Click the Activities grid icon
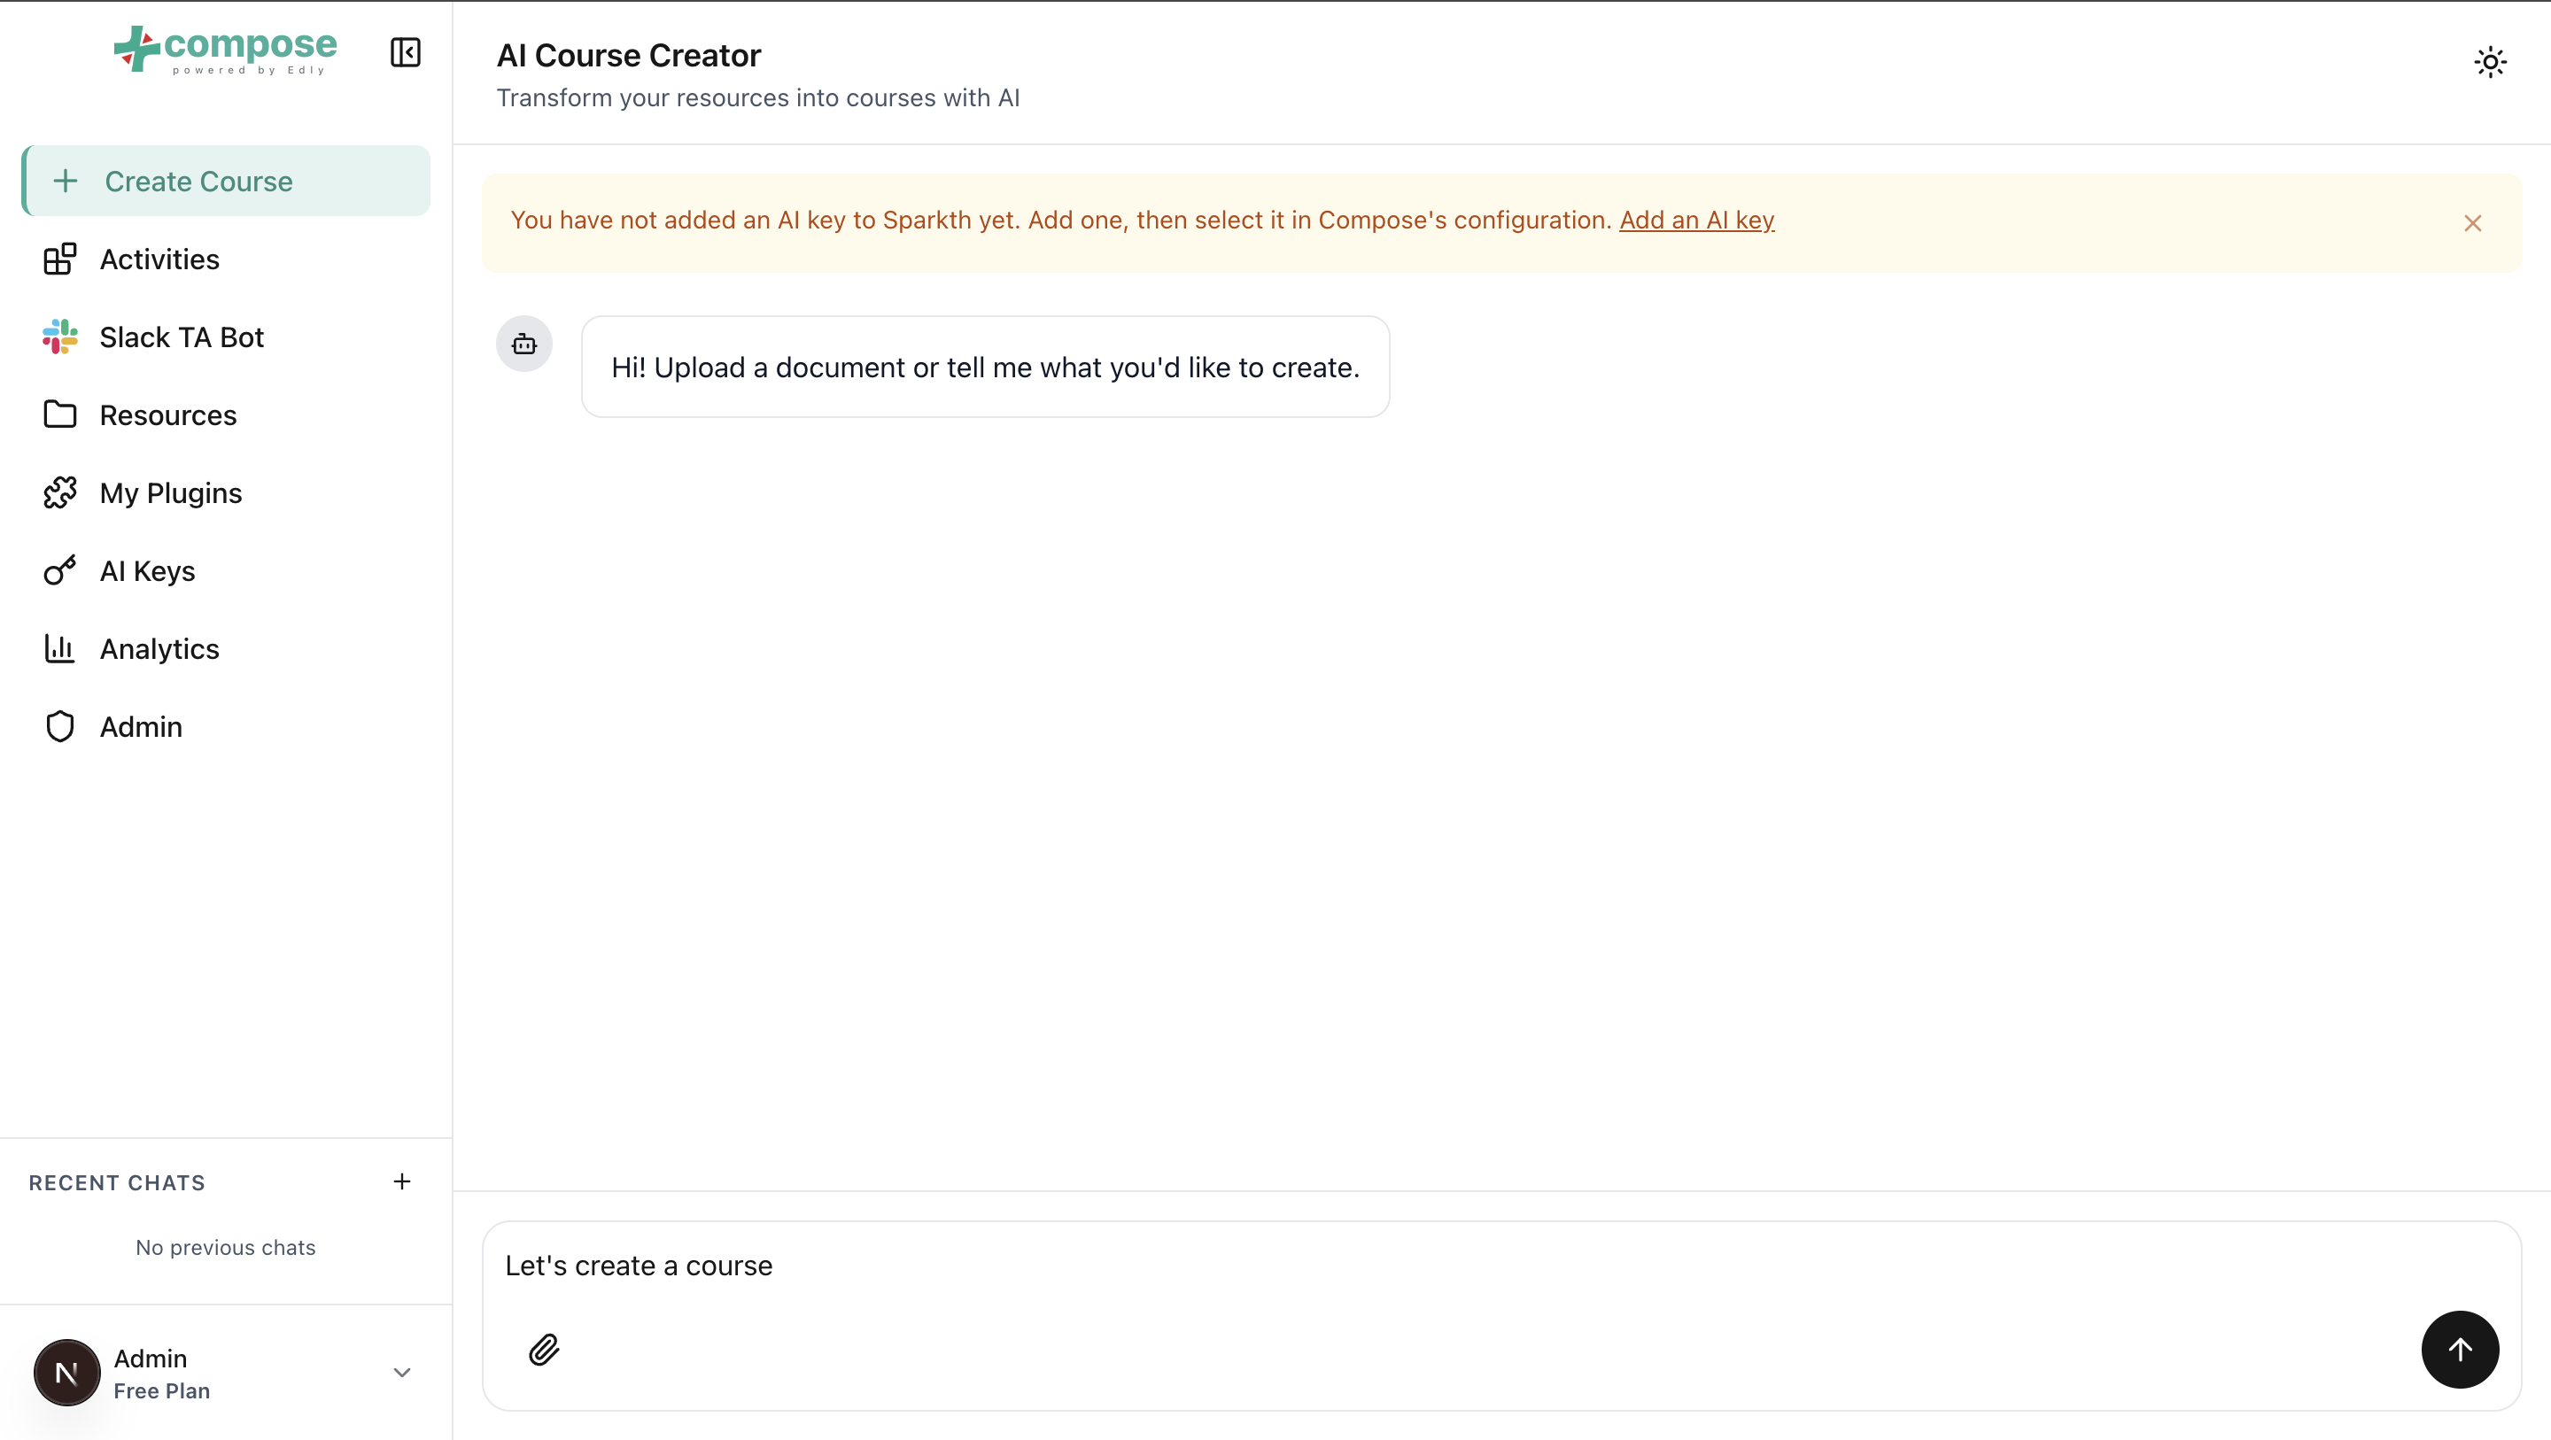Viewport: 2551px width, 1440px height. (59, 259)
